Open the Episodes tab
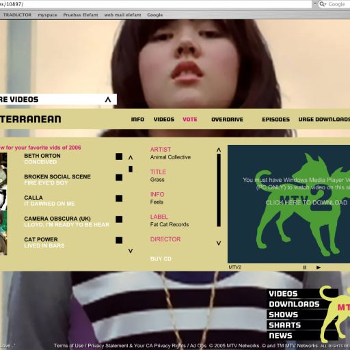This screenshot has width=350, height=350. (x=276, y=120)
